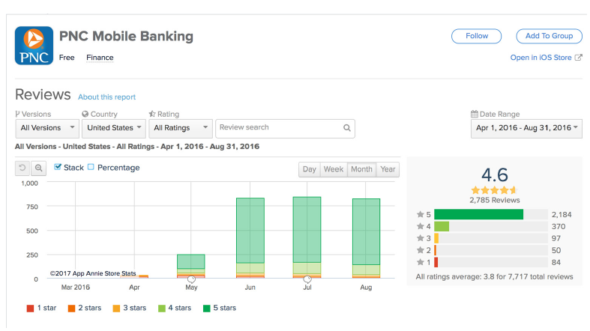Click the comment bubble marker at May

click(191, 279)
